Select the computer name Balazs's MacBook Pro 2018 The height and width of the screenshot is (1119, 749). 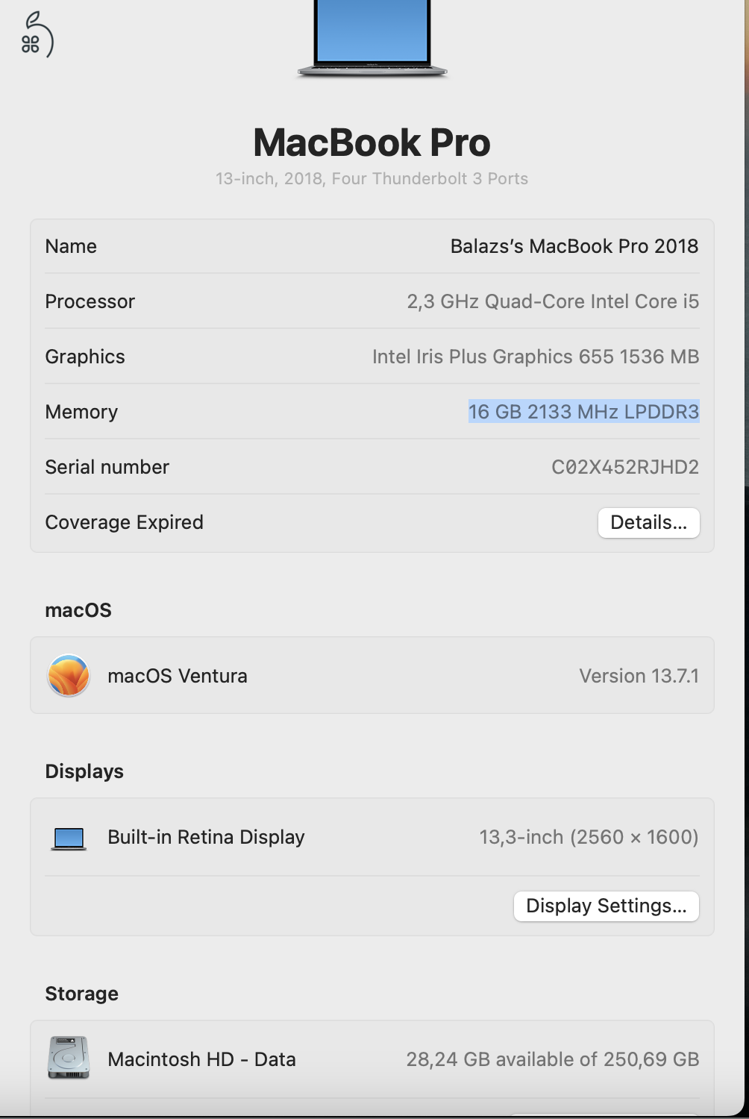(x=574, y=246)
